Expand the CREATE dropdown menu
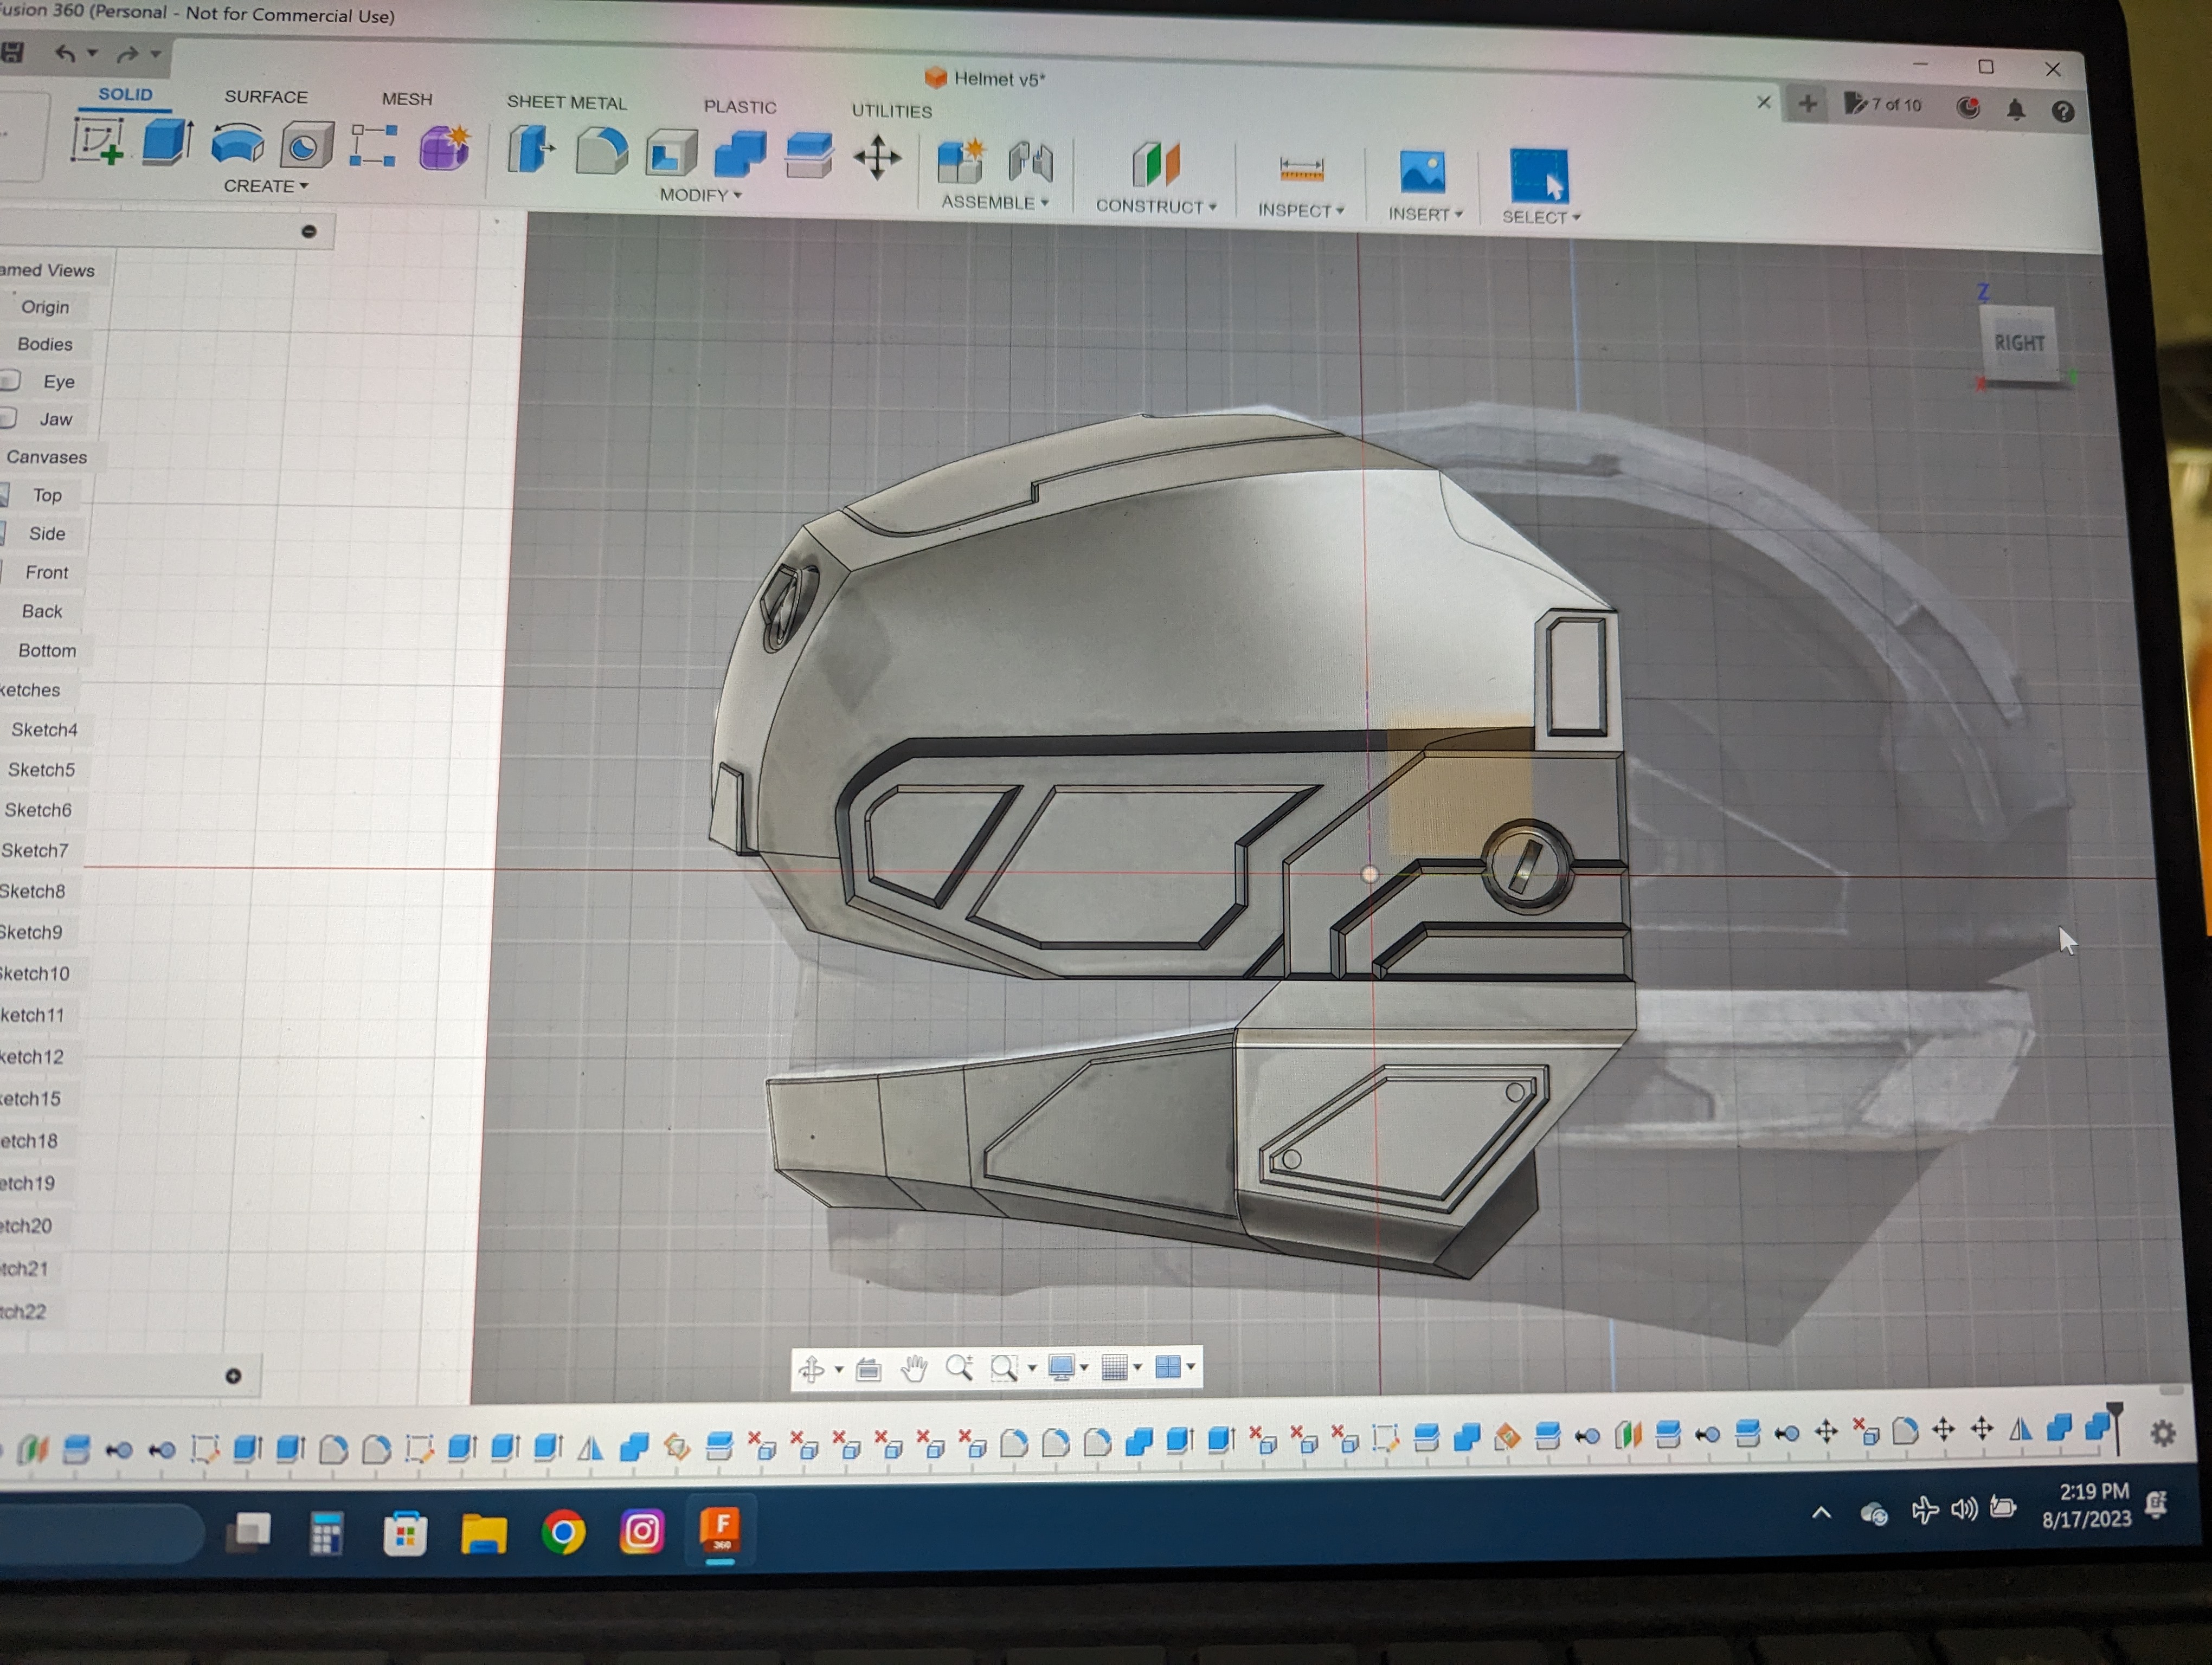The height and width of the screenshot is (1665, 2212). click(265, 186)
